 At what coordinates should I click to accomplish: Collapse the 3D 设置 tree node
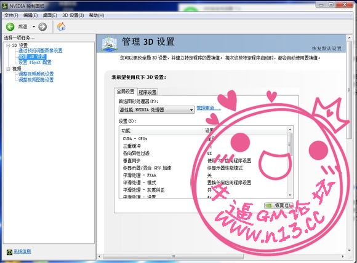(x=8, y=45)
